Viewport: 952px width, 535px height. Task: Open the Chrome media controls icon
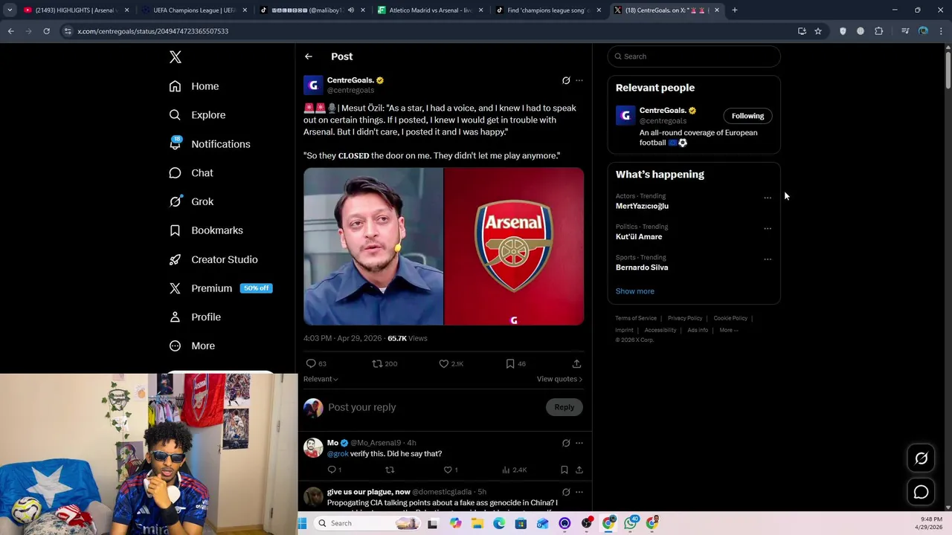click(x=905, y=31)
